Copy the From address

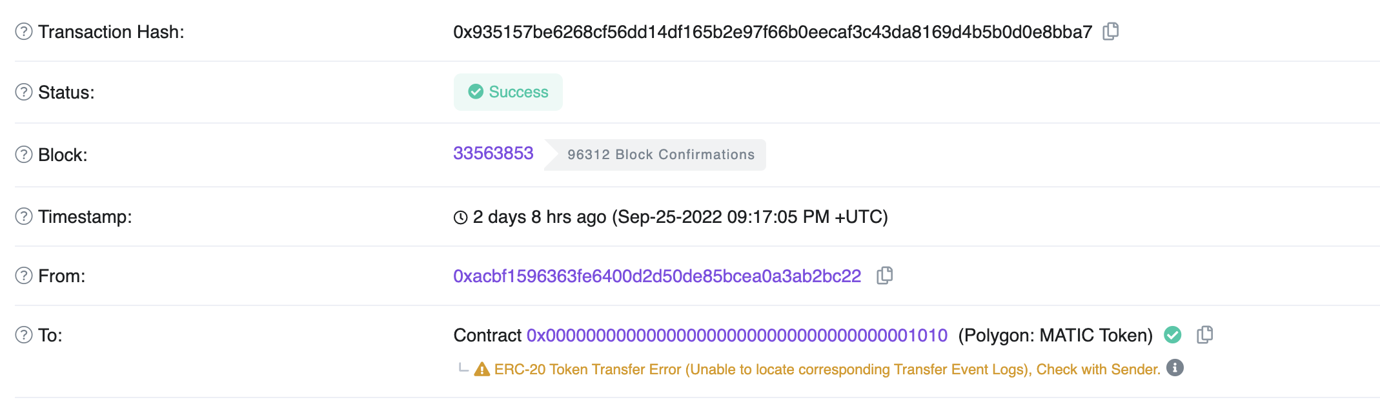coord(886,275)
